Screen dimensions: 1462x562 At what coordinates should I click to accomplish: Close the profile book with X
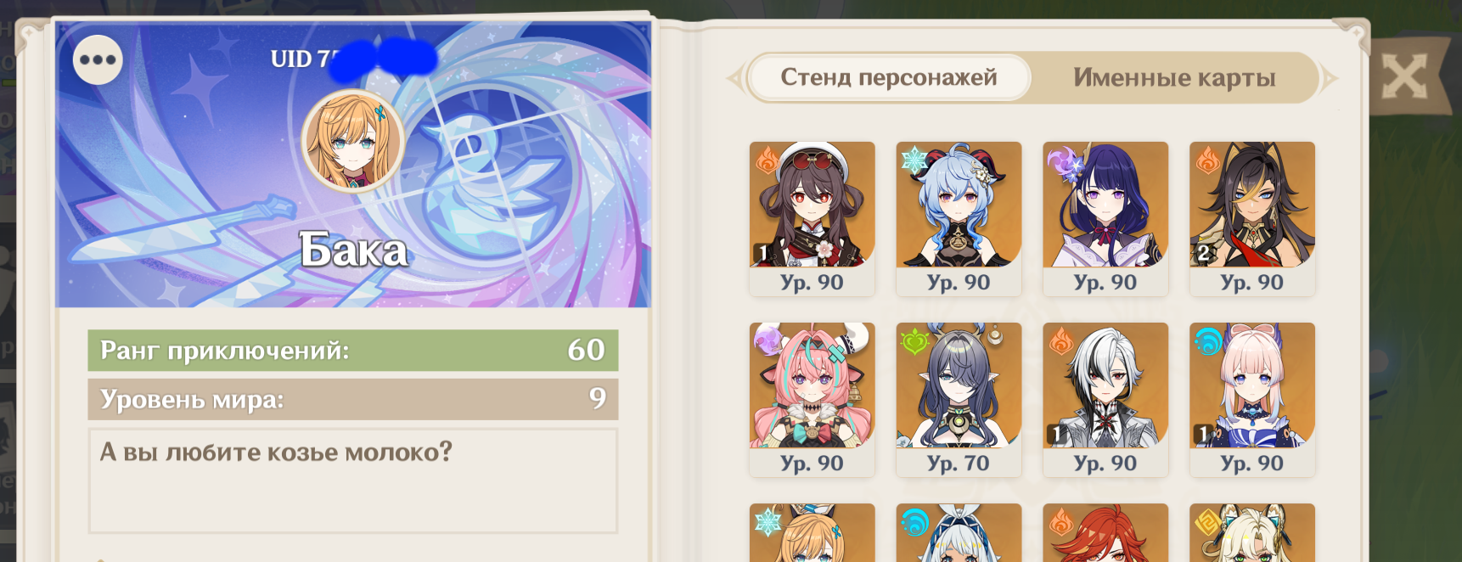1404,77
